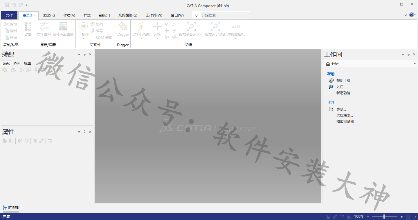Image resolution: width=418 pixels, height=220 pixels.
Task: Switch to the 渲染(R) ribbon tab
Action: click(x=49, y=15)
